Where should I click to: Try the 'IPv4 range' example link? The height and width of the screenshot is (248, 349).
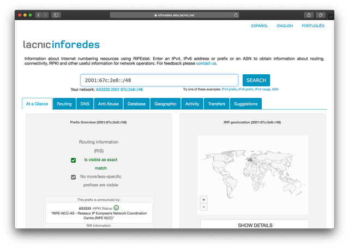click(x=263, y=89)
